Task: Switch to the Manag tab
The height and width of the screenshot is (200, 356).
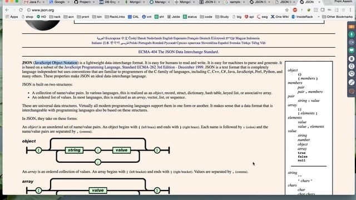Action: 160,2
